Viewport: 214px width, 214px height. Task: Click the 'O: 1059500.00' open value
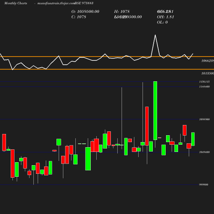point(85,12)
